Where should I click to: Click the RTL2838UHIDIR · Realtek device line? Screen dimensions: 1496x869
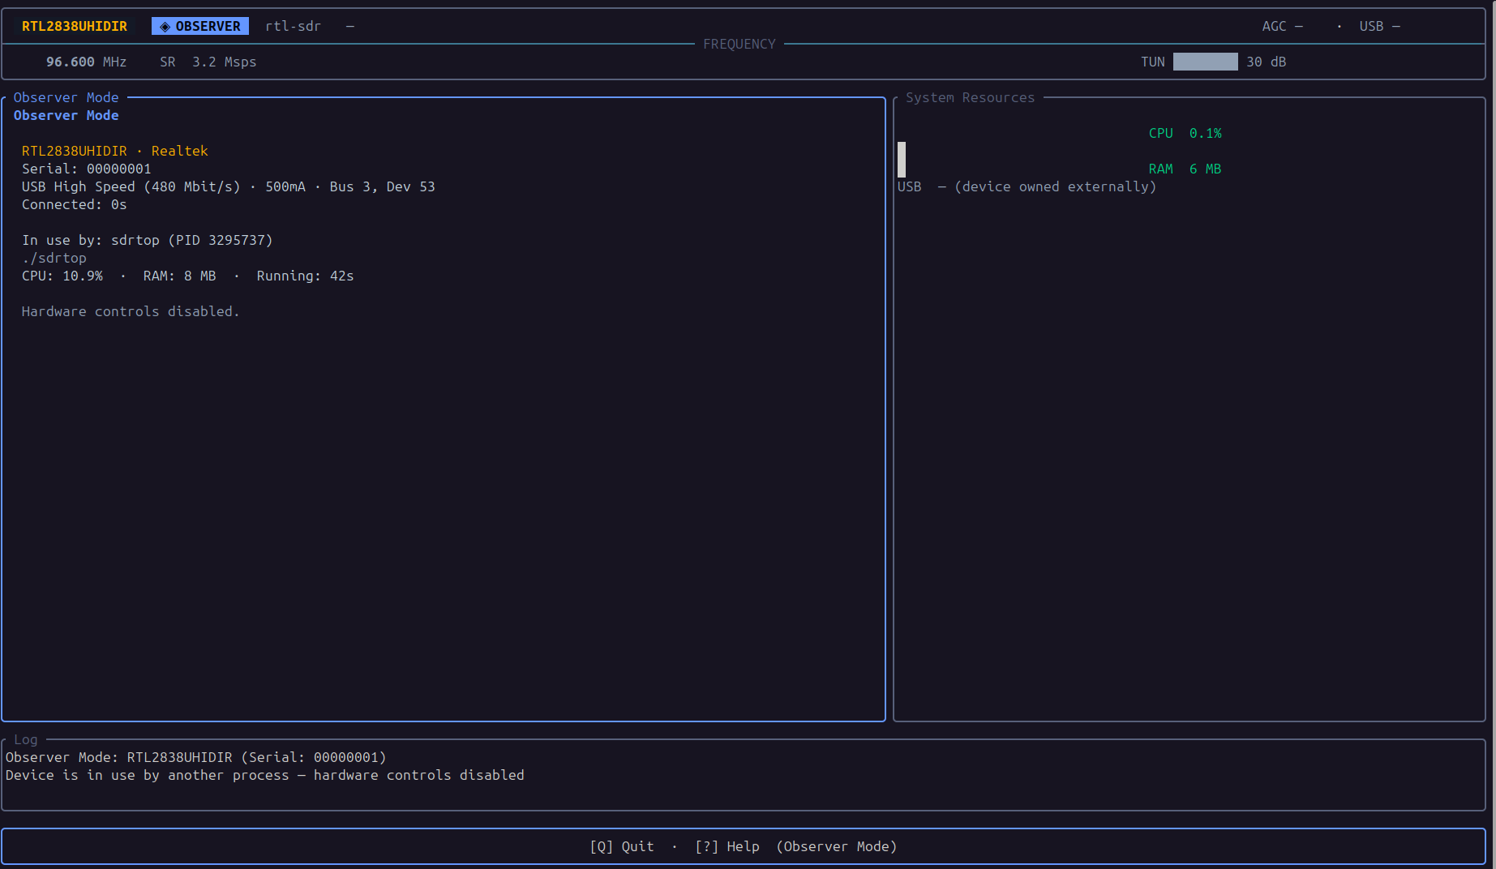click(114, 151)
